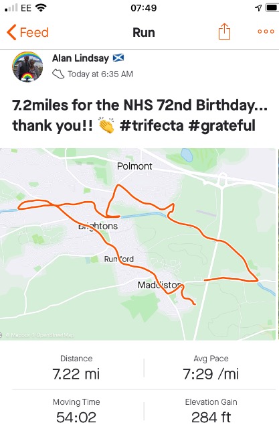This screenshot has height=429, width=279.
Task: Tap the Elevation Gain 284 ft stat
Action: pos(211,411)
